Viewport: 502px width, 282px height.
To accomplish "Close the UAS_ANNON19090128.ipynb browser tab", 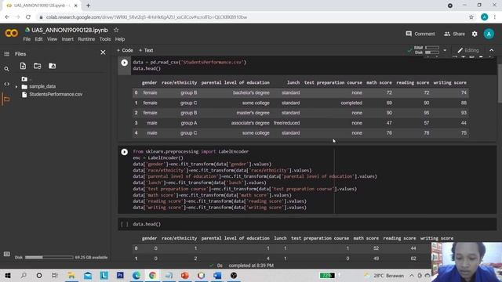I will tap(76, 5).
